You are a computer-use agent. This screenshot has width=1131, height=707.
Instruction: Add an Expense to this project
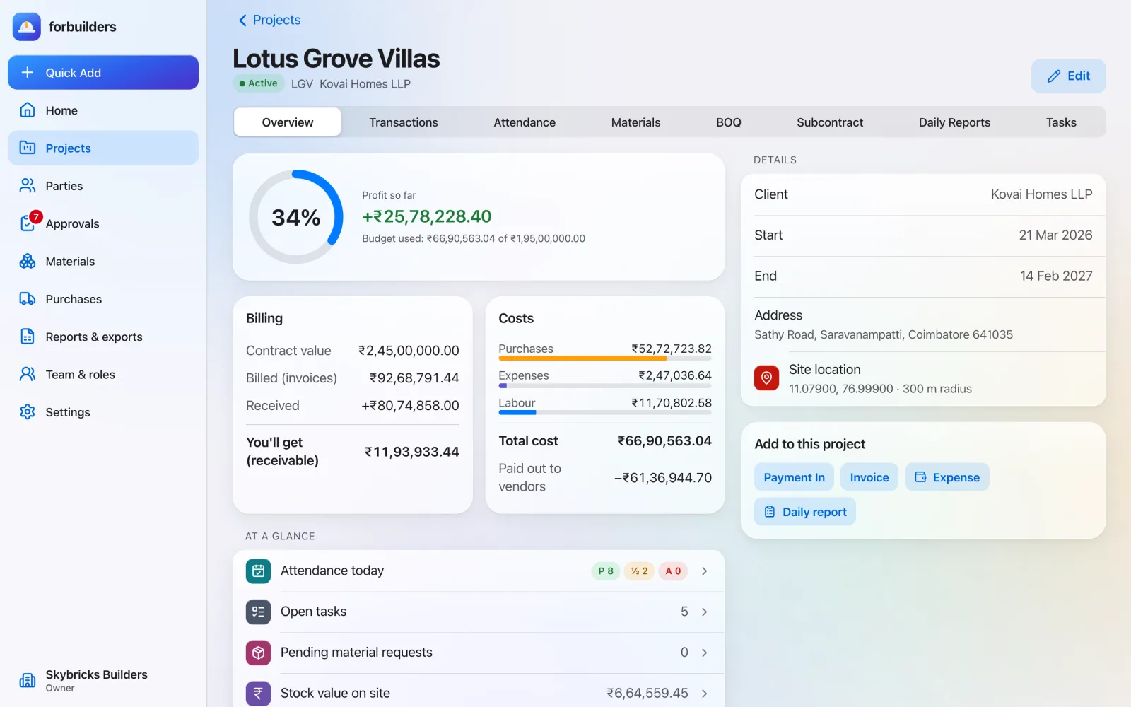click(947, 477)
